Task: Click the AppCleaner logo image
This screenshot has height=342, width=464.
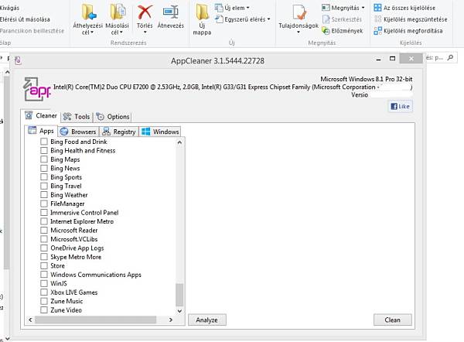Action: coord(37,89)
